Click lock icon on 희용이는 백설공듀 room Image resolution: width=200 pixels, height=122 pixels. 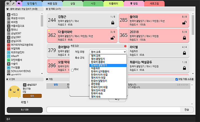[x=184, y=68]
